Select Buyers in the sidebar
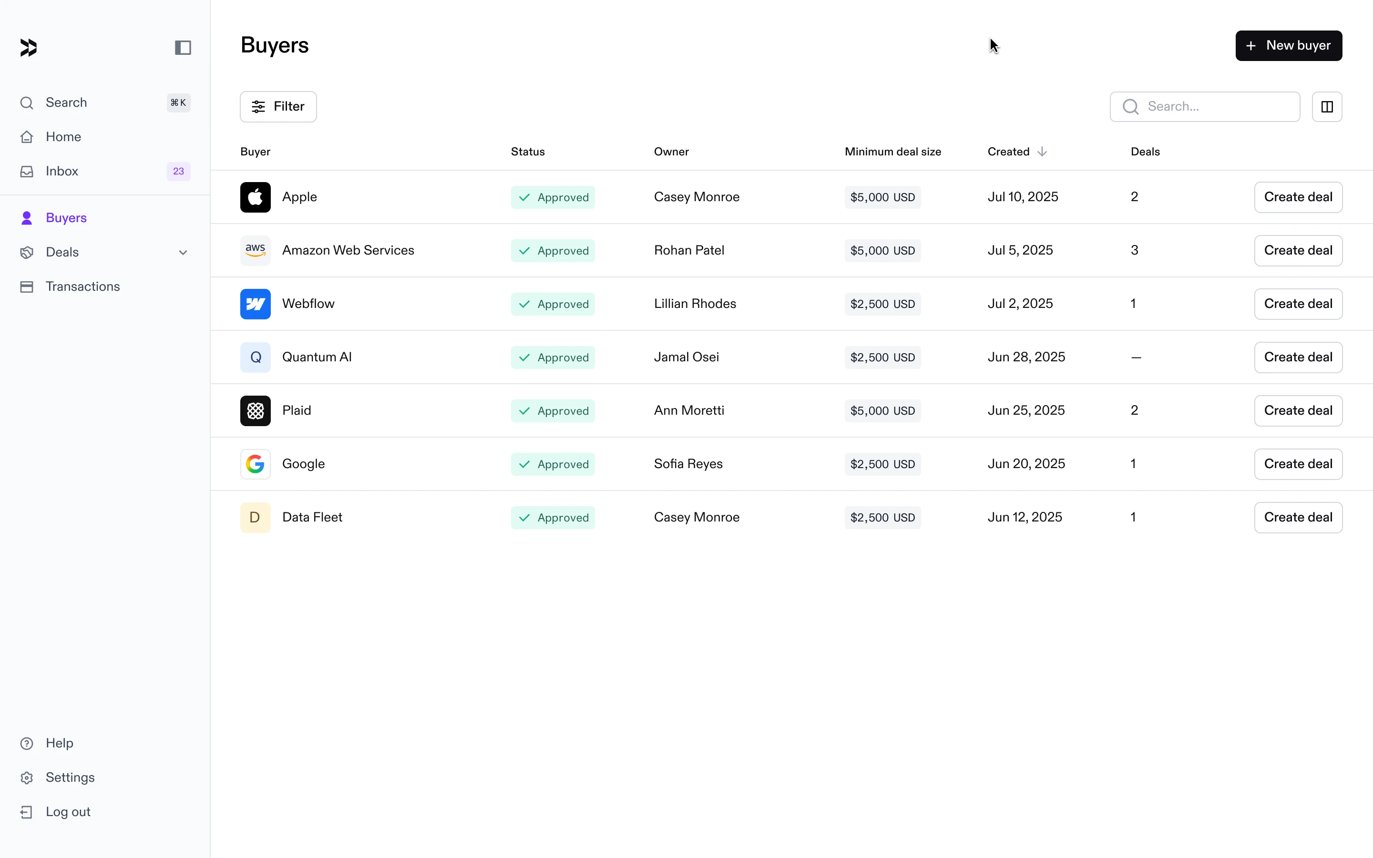The height and width of the screenshot is (858, 1373). (x=105, y=218)
